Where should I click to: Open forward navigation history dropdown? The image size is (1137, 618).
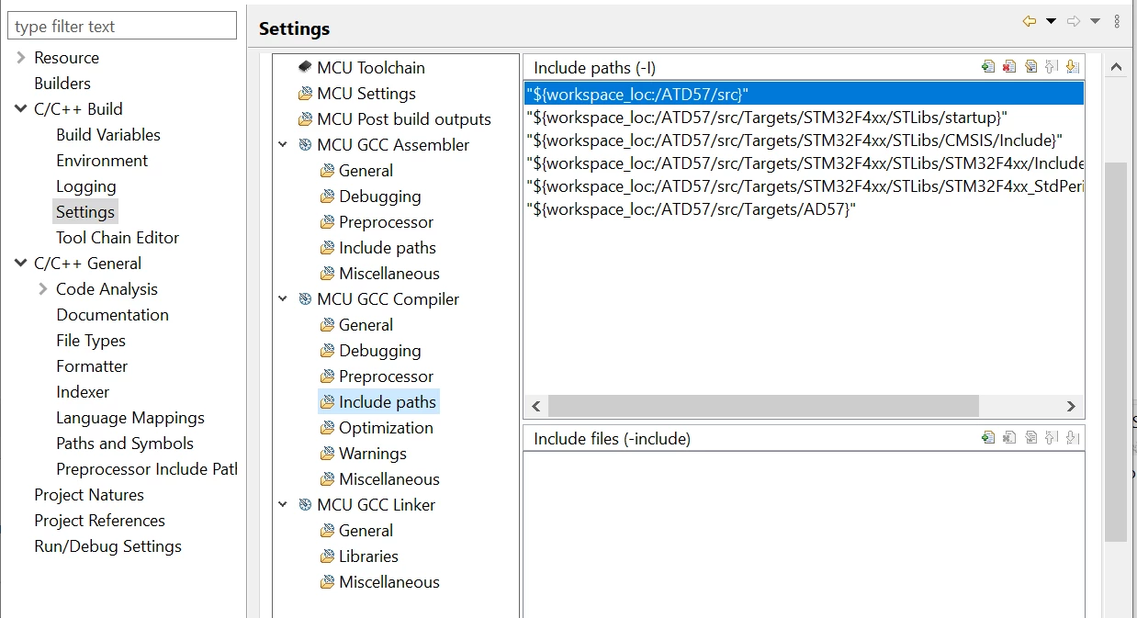tap(1095, 21)
